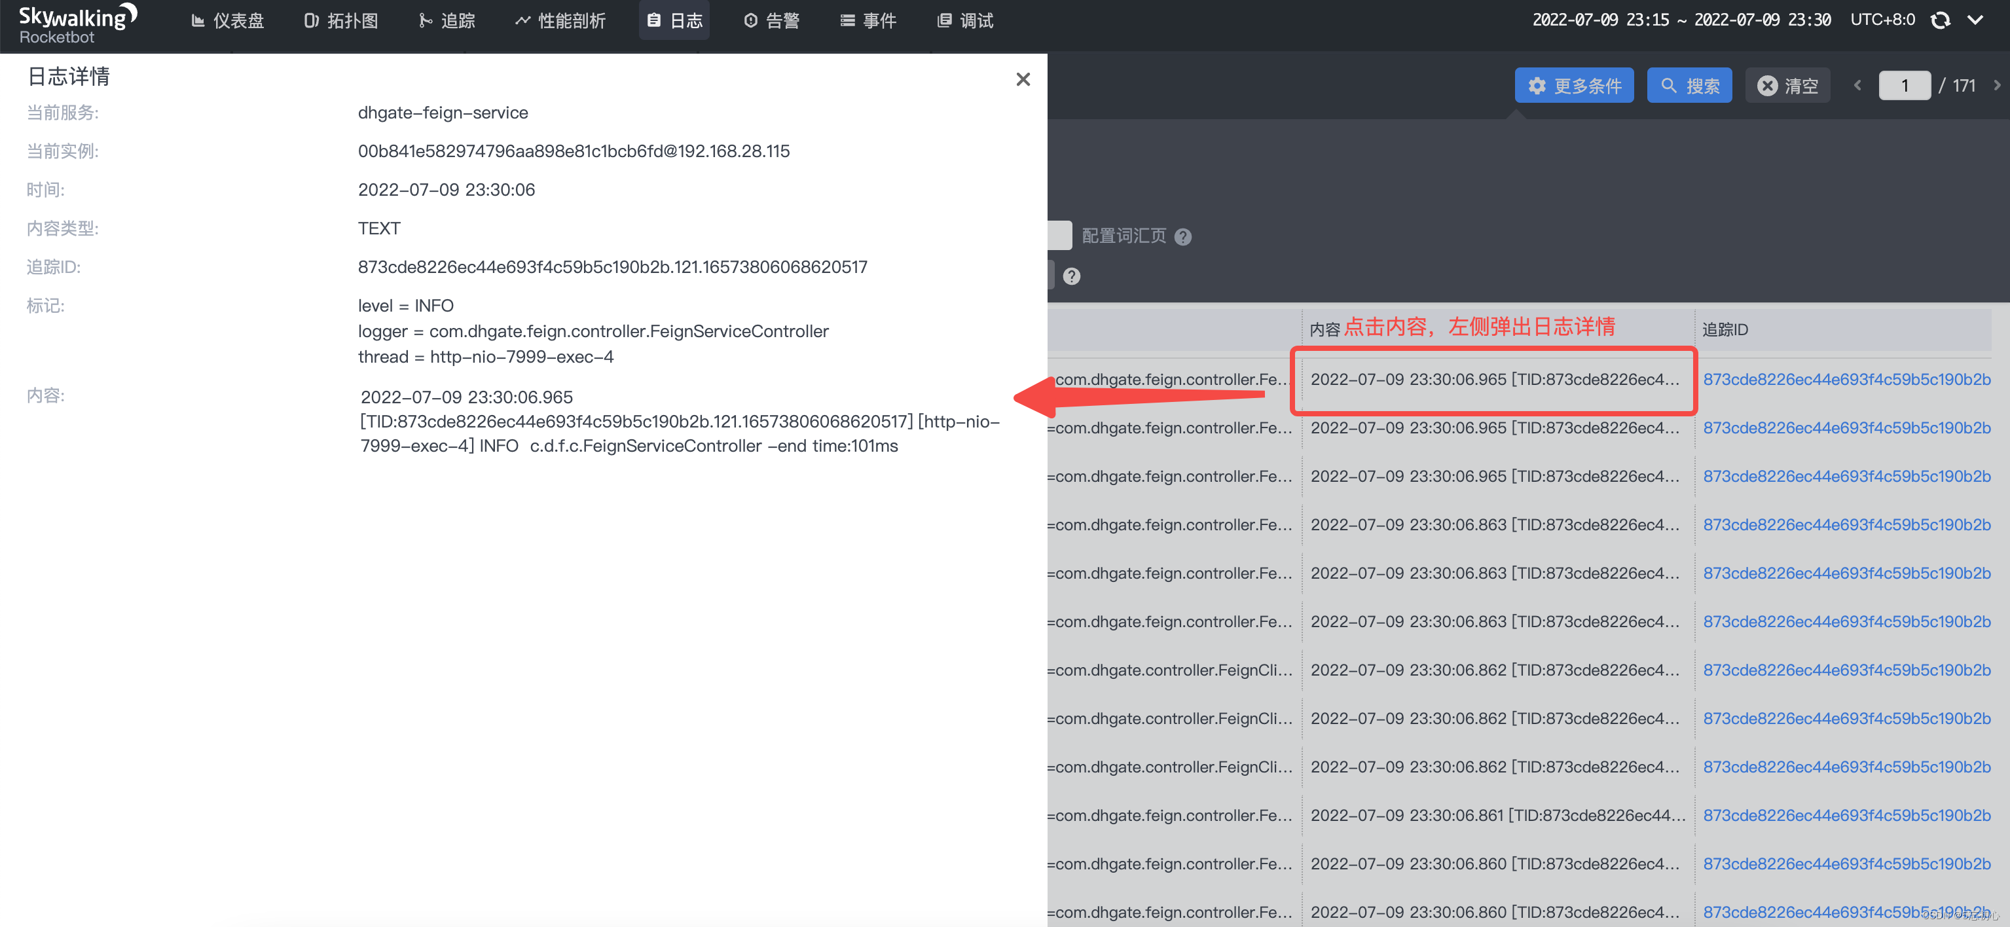This screenshot has width=2010, height=927.
Task: Click the Skywalking Rocketbot logo
Action: [x=77, y=24]
